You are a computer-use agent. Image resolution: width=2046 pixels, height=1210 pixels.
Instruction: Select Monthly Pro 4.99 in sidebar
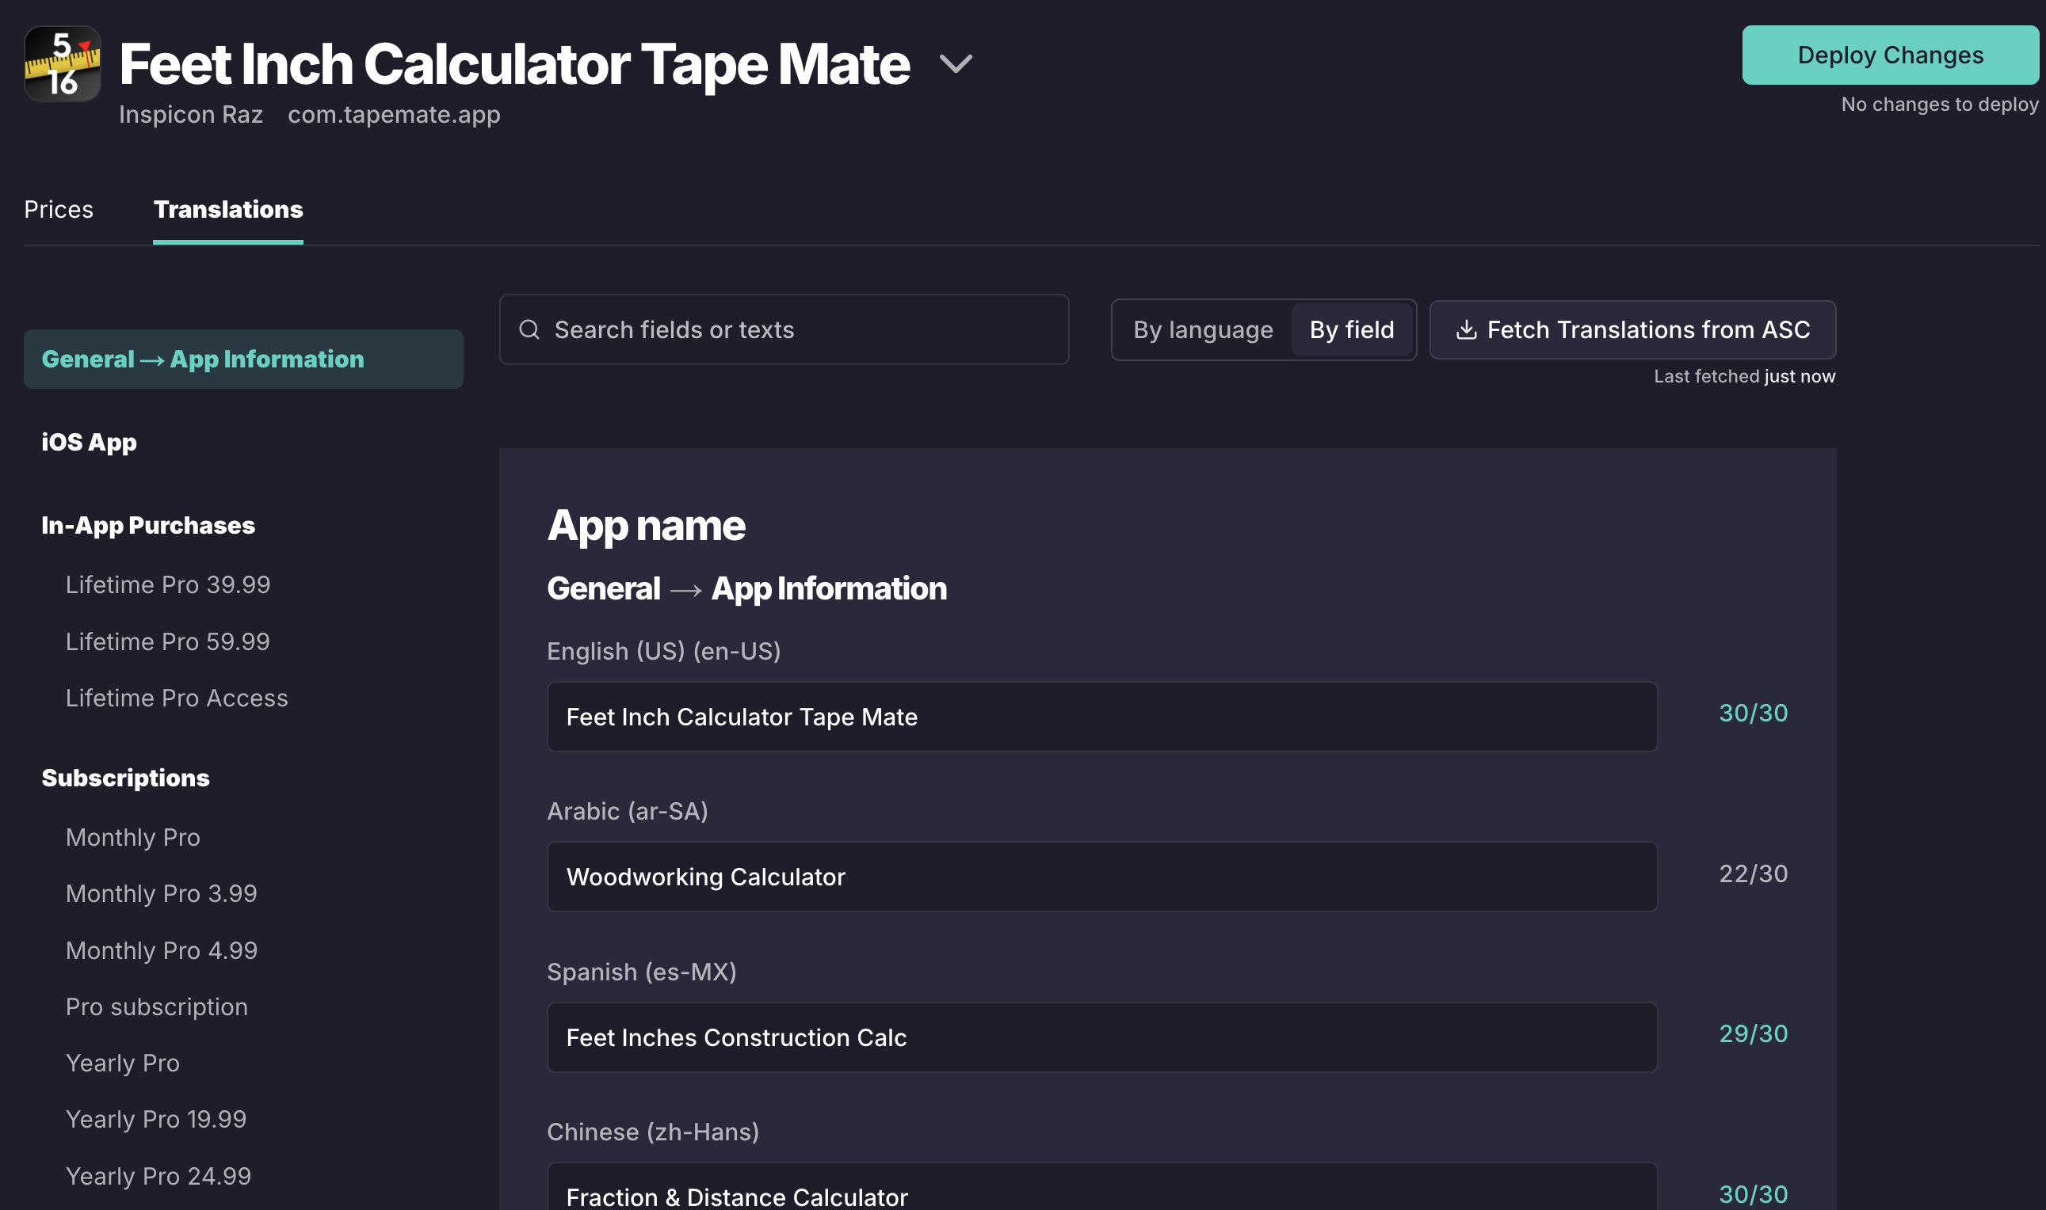tap(162, 951)
